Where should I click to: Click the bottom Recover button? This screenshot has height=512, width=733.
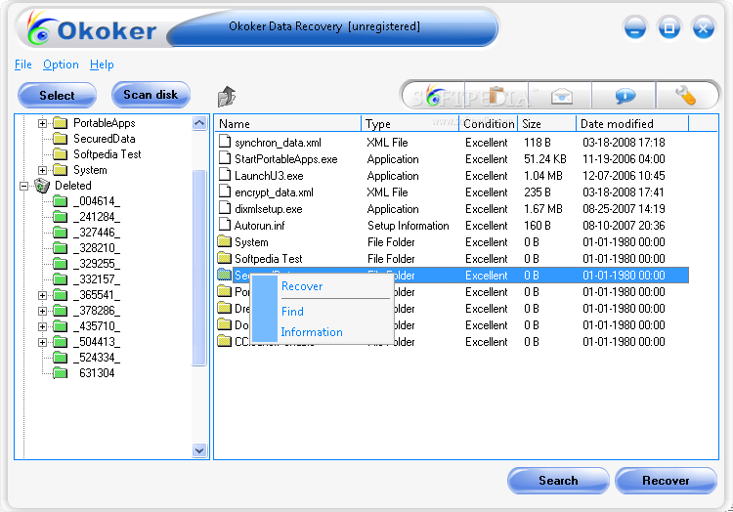click(666, 480)
